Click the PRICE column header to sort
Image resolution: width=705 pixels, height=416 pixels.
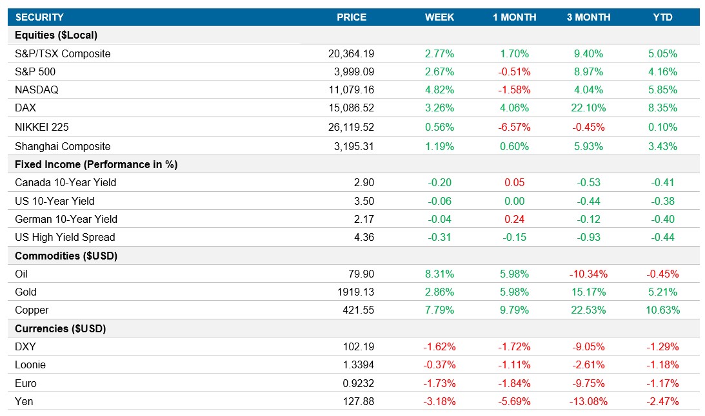pyautogui.click(x=350, y=17)
